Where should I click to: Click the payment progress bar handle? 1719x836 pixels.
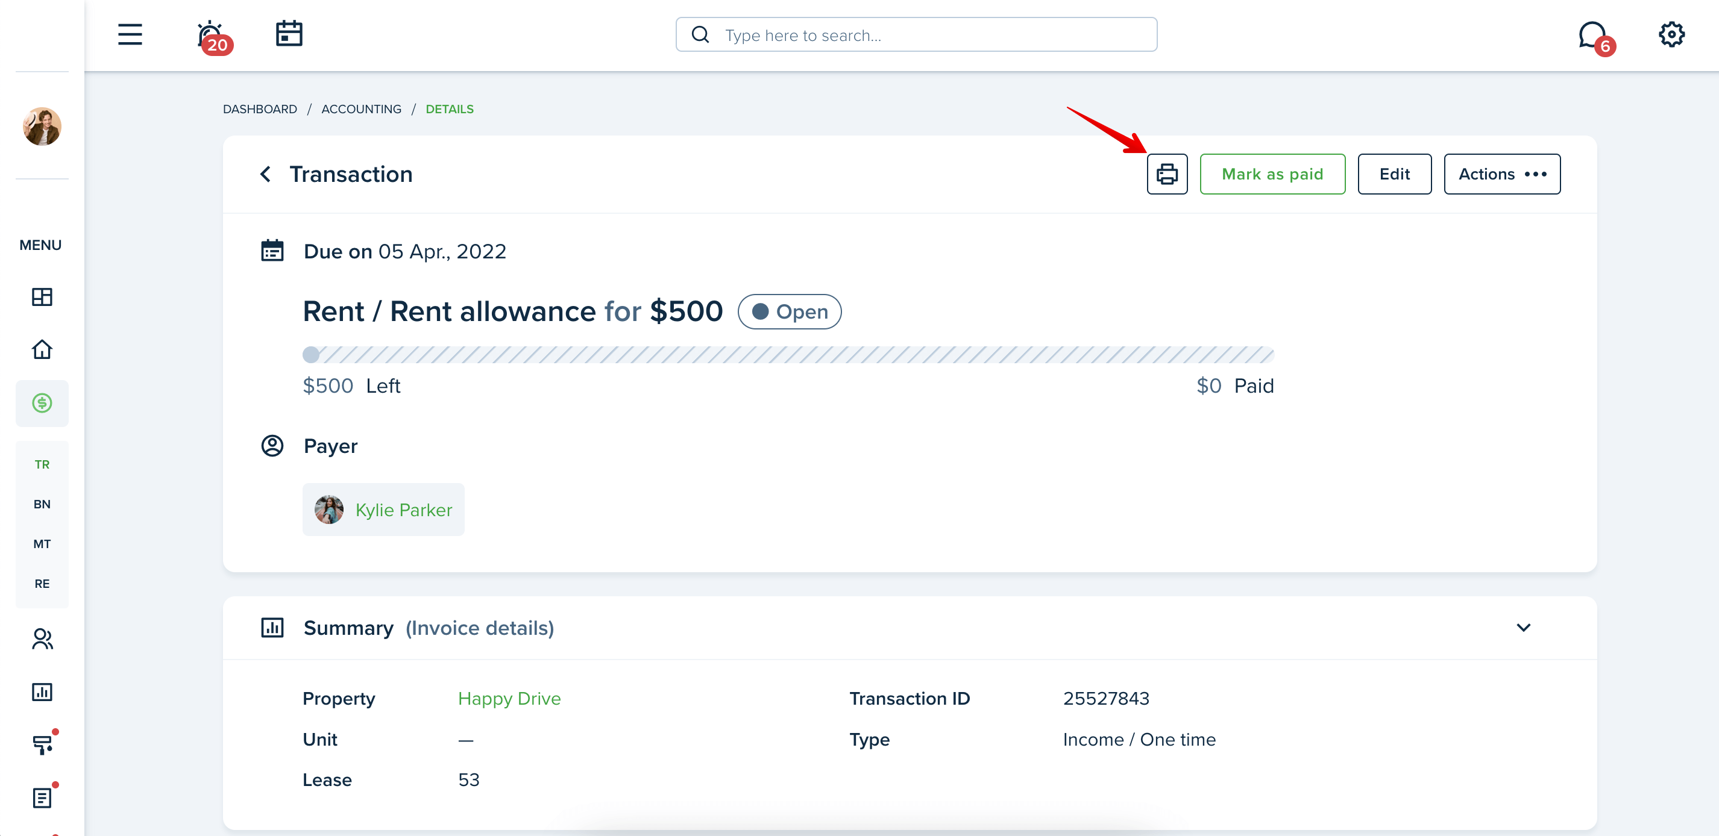click(x=311, y=355)
